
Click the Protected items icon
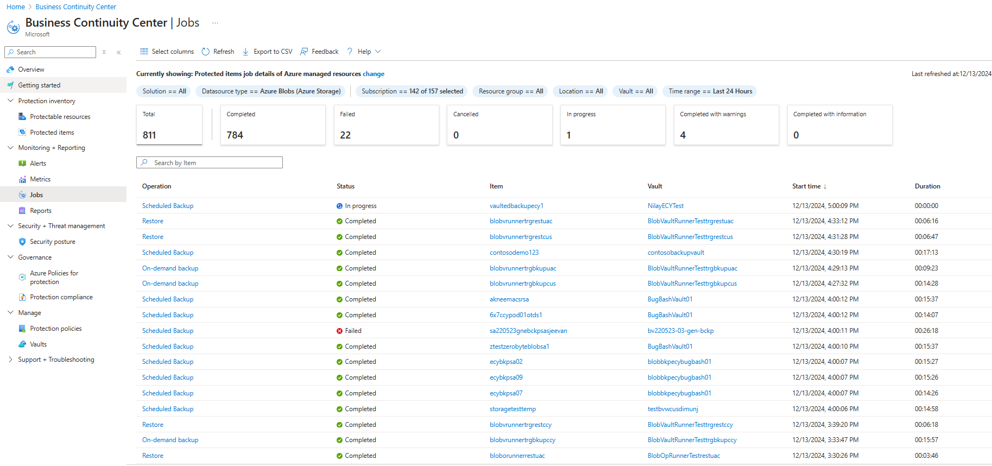coord(22,133)
